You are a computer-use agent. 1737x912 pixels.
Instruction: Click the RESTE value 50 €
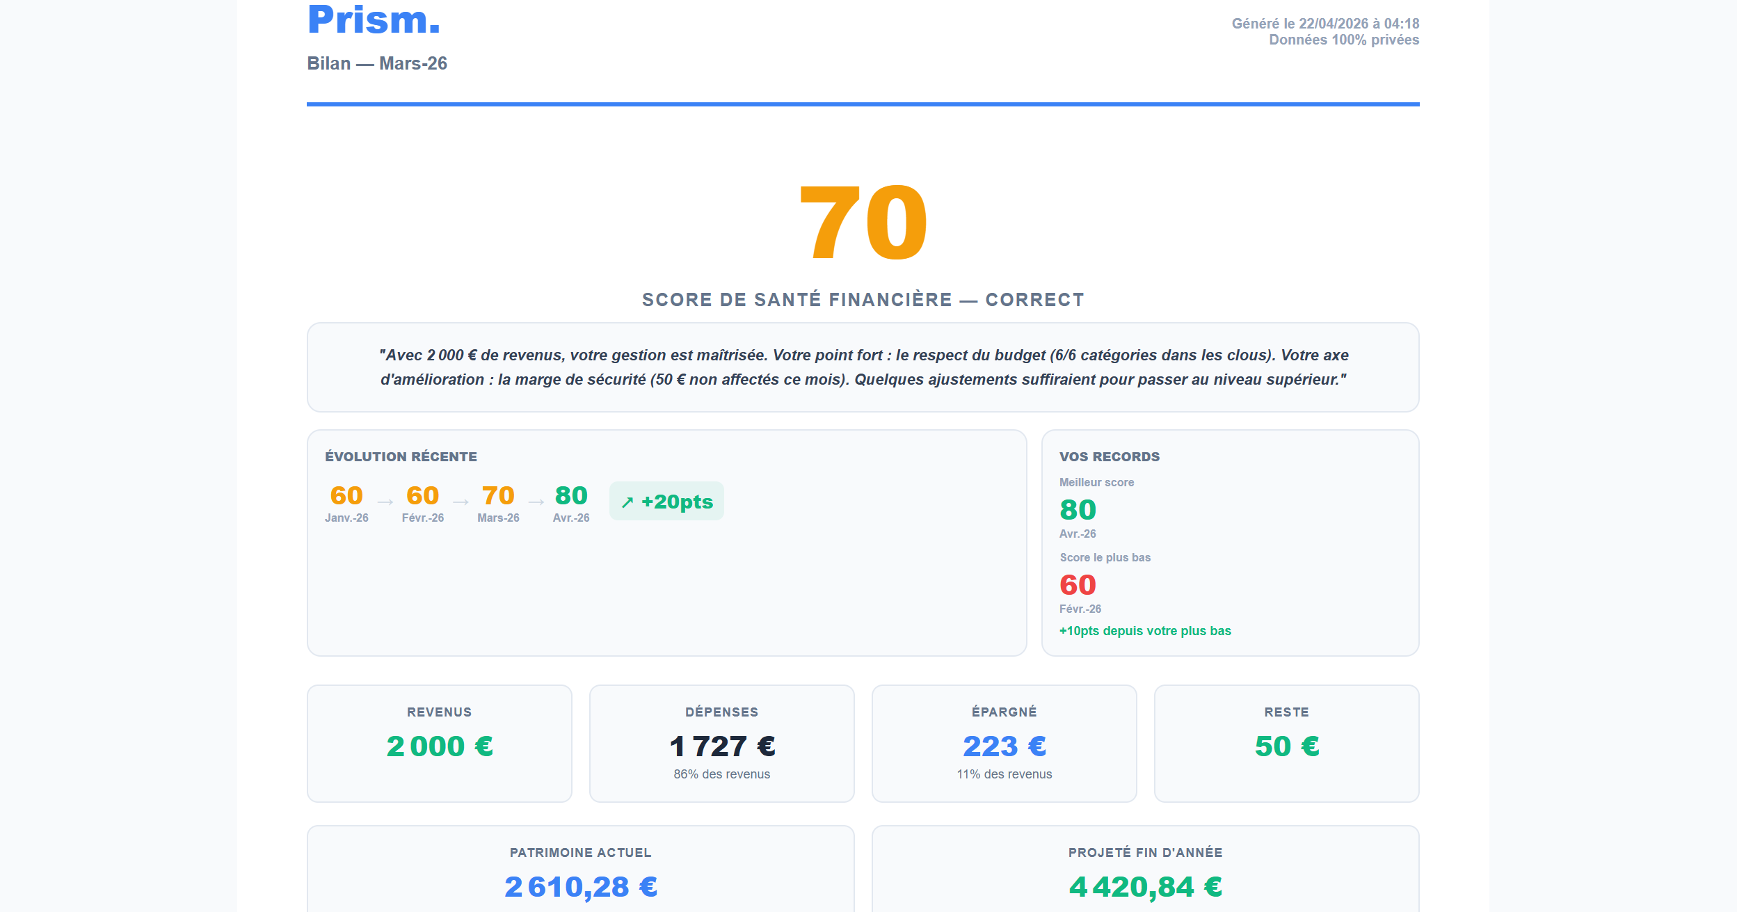tap(1287, 746)
